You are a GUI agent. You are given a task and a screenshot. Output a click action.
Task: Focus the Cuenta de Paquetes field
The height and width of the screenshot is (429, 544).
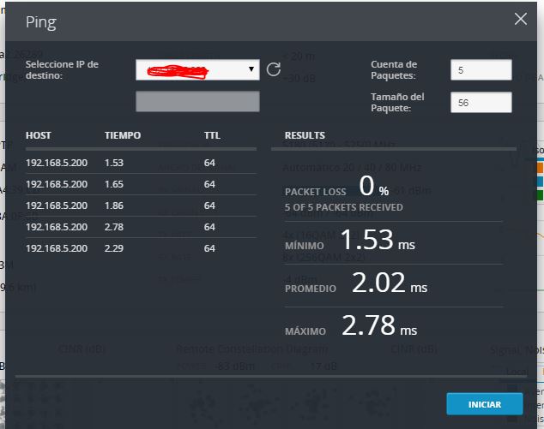point(481,70)
